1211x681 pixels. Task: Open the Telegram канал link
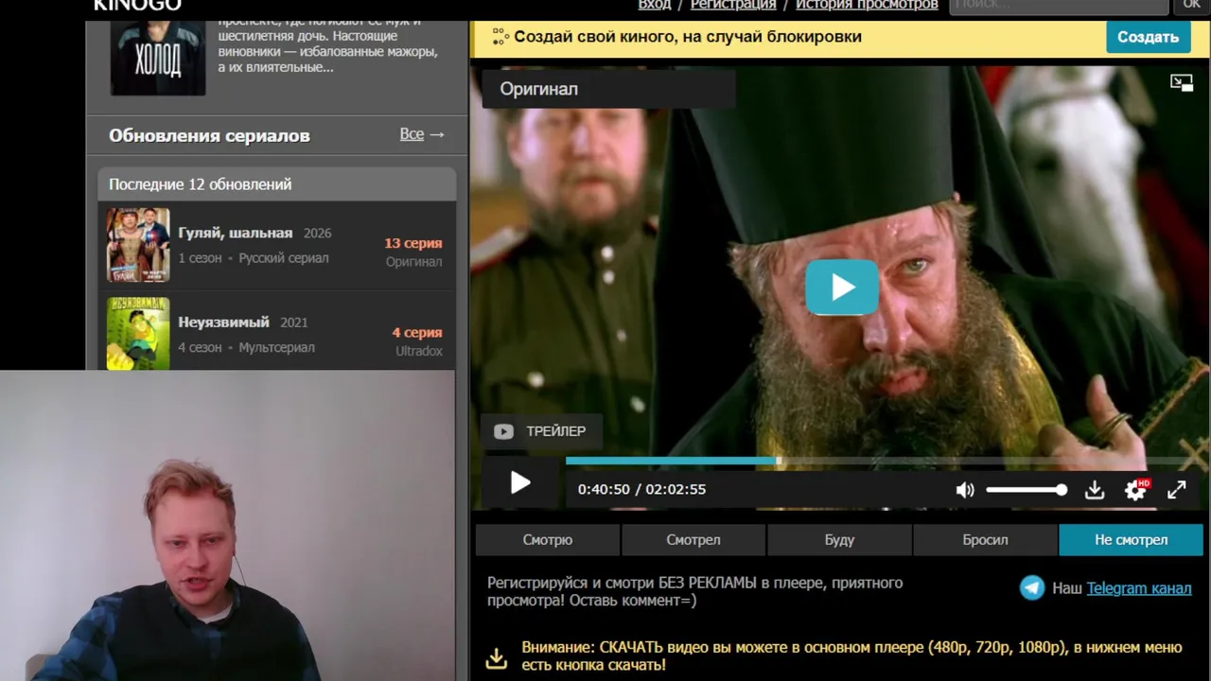tap(1139, 588)
